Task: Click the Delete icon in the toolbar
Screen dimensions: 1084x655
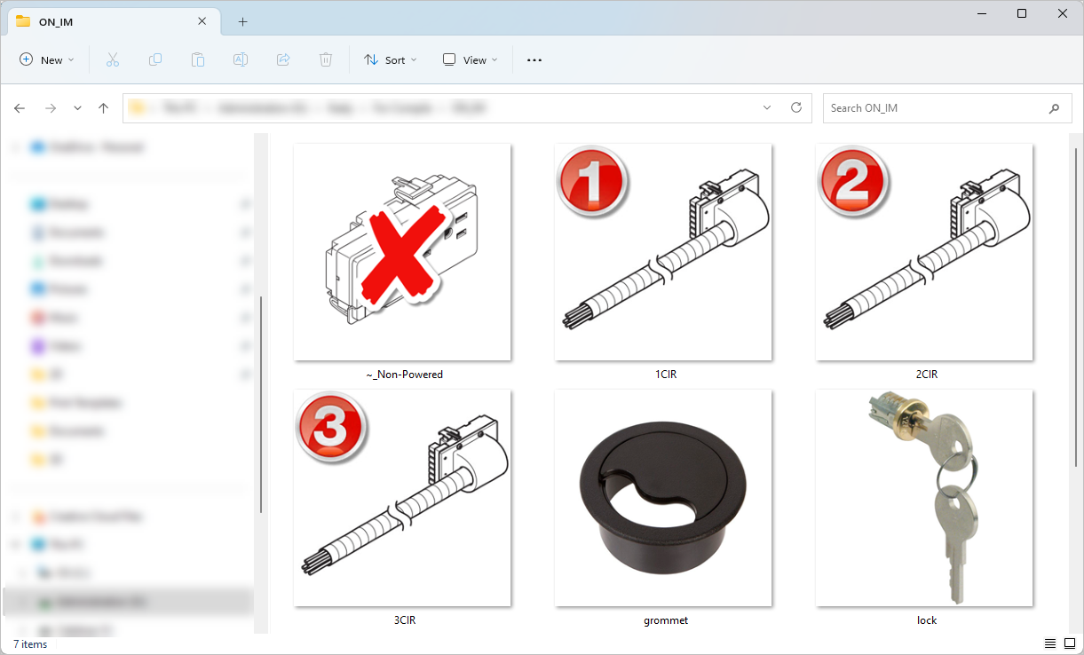Action: [325, 59]
